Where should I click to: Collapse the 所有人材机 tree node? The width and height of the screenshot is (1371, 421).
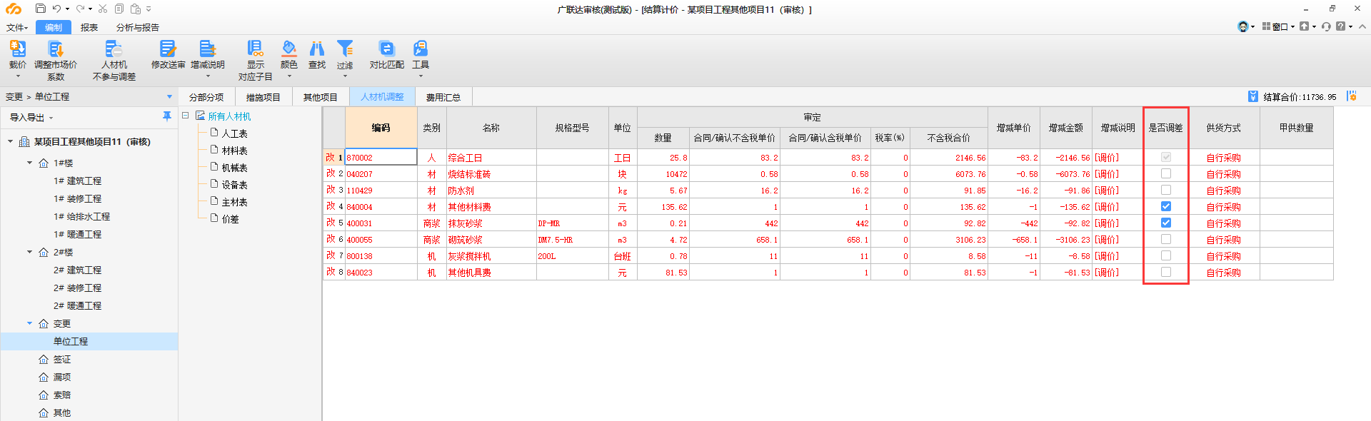[x=186, y=116]
